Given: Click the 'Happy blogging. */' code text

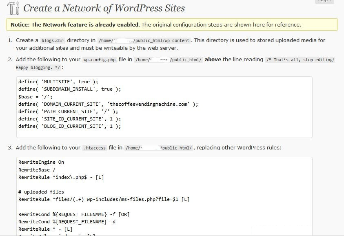Looking at the screenshot, I should [x=38, y=68].
